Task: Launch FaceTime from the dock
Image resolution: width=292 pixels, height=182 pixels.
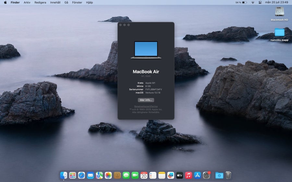Action: [135, 175]
